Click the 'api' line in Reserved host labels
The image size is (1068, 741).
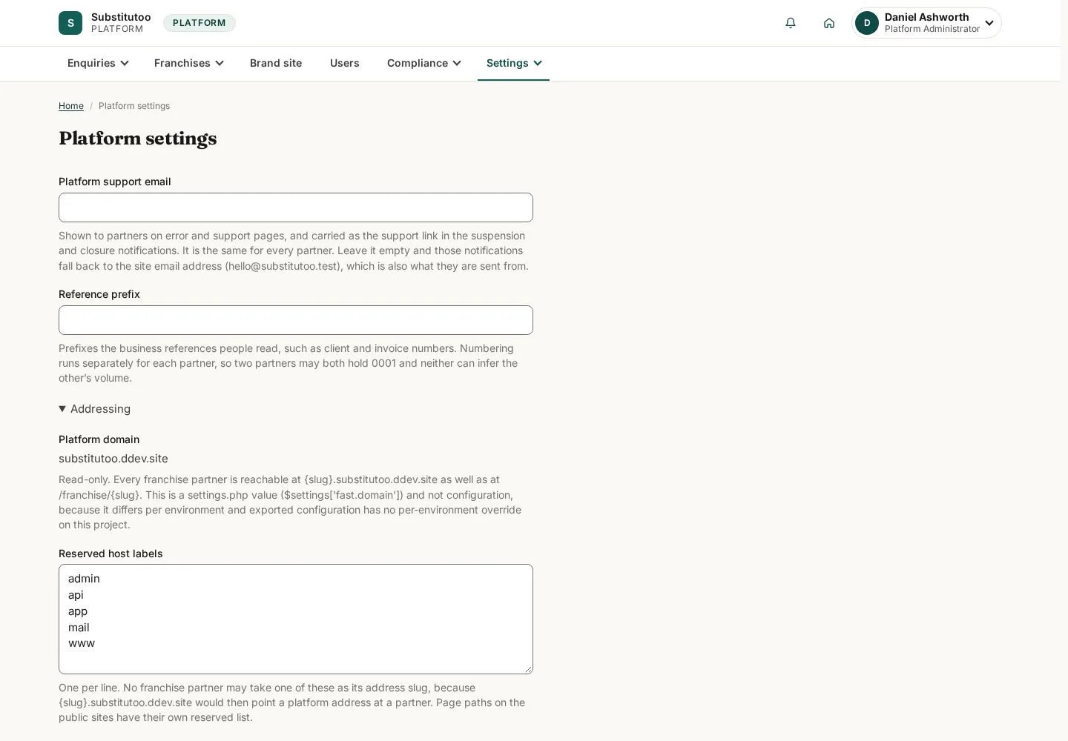tap(76, 595)
